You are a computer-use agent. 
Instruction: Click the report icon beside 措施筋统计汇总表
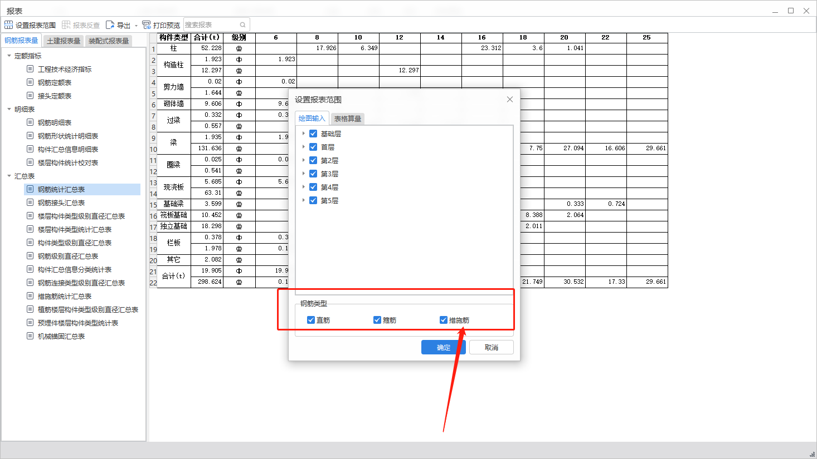pos(30,296)
